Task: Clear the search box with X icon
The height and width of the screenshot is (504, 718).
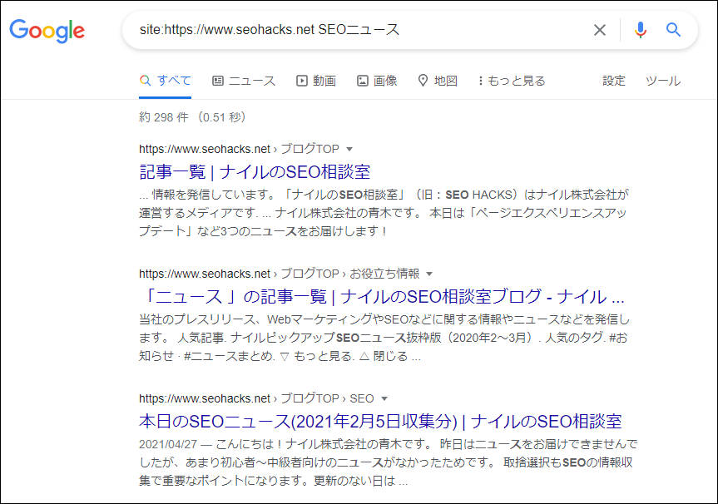Action: (x=599, y=30)
